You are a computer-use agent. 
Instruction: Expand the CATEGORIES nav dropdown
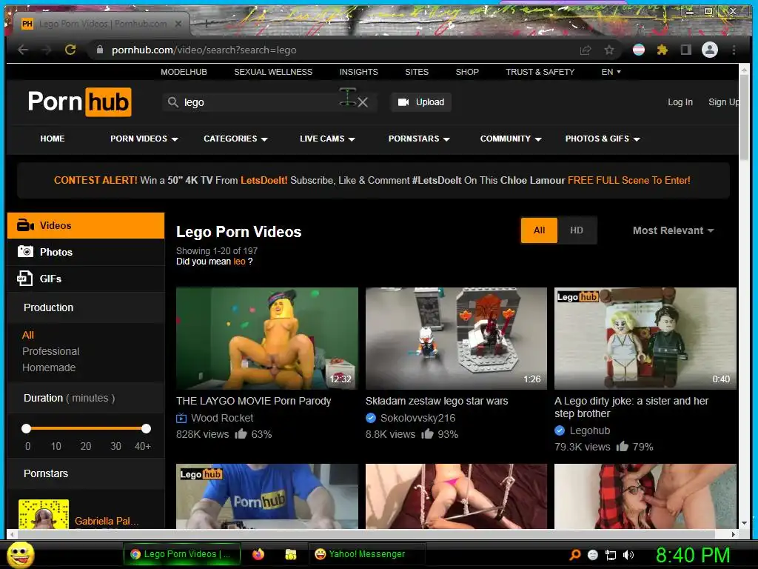[x=235, y=139]
